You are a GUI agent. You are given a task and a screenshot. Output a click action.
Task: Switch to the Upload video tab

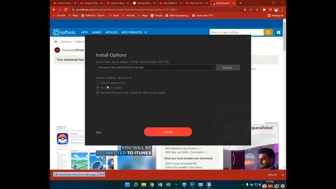(143, 3)
